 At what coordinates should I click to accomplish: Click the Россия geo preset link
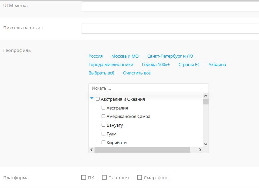point(96,56)
